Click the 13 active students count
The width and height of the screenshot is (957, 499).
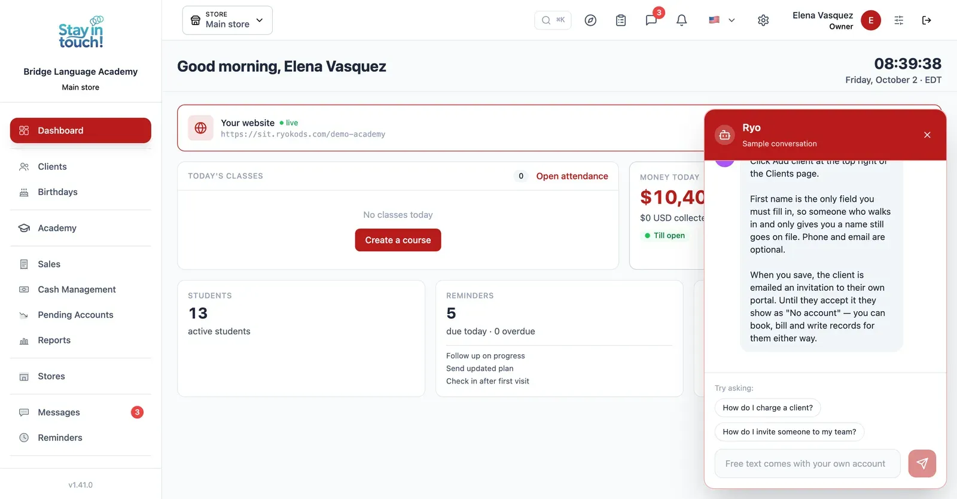[198, 313]
